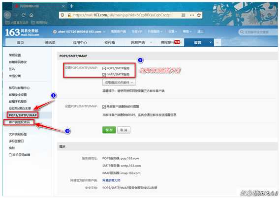
Task: Open the page actions three-dot menu
Action: [x=192, y=15]
